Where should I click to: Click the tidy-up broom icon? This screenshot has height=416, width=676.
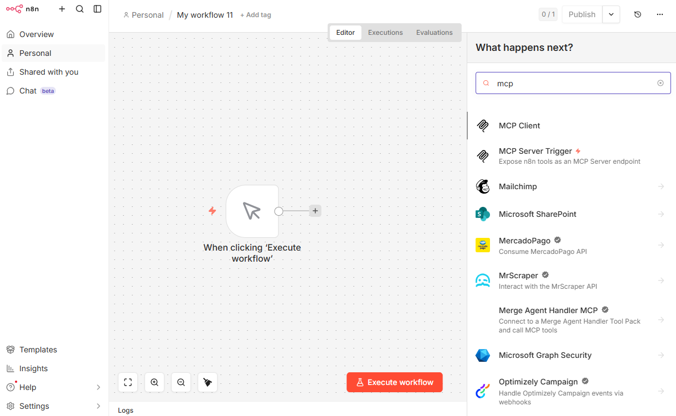pyautogui.click(x=208, y=382)
